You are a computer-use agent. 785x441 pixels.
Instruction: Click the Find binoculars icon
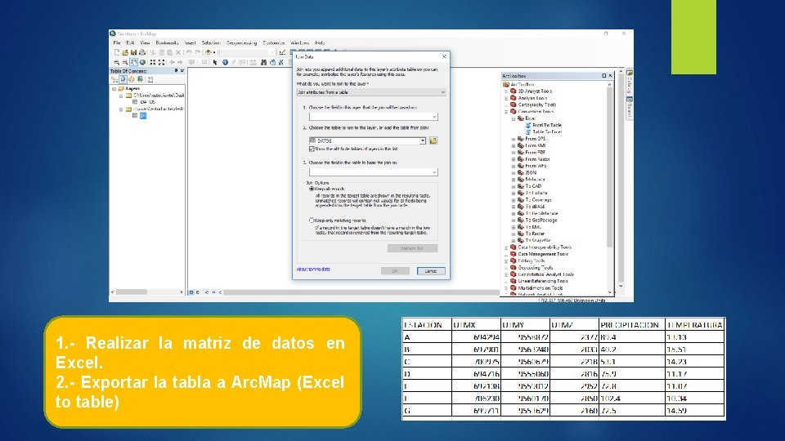point(263,63)
